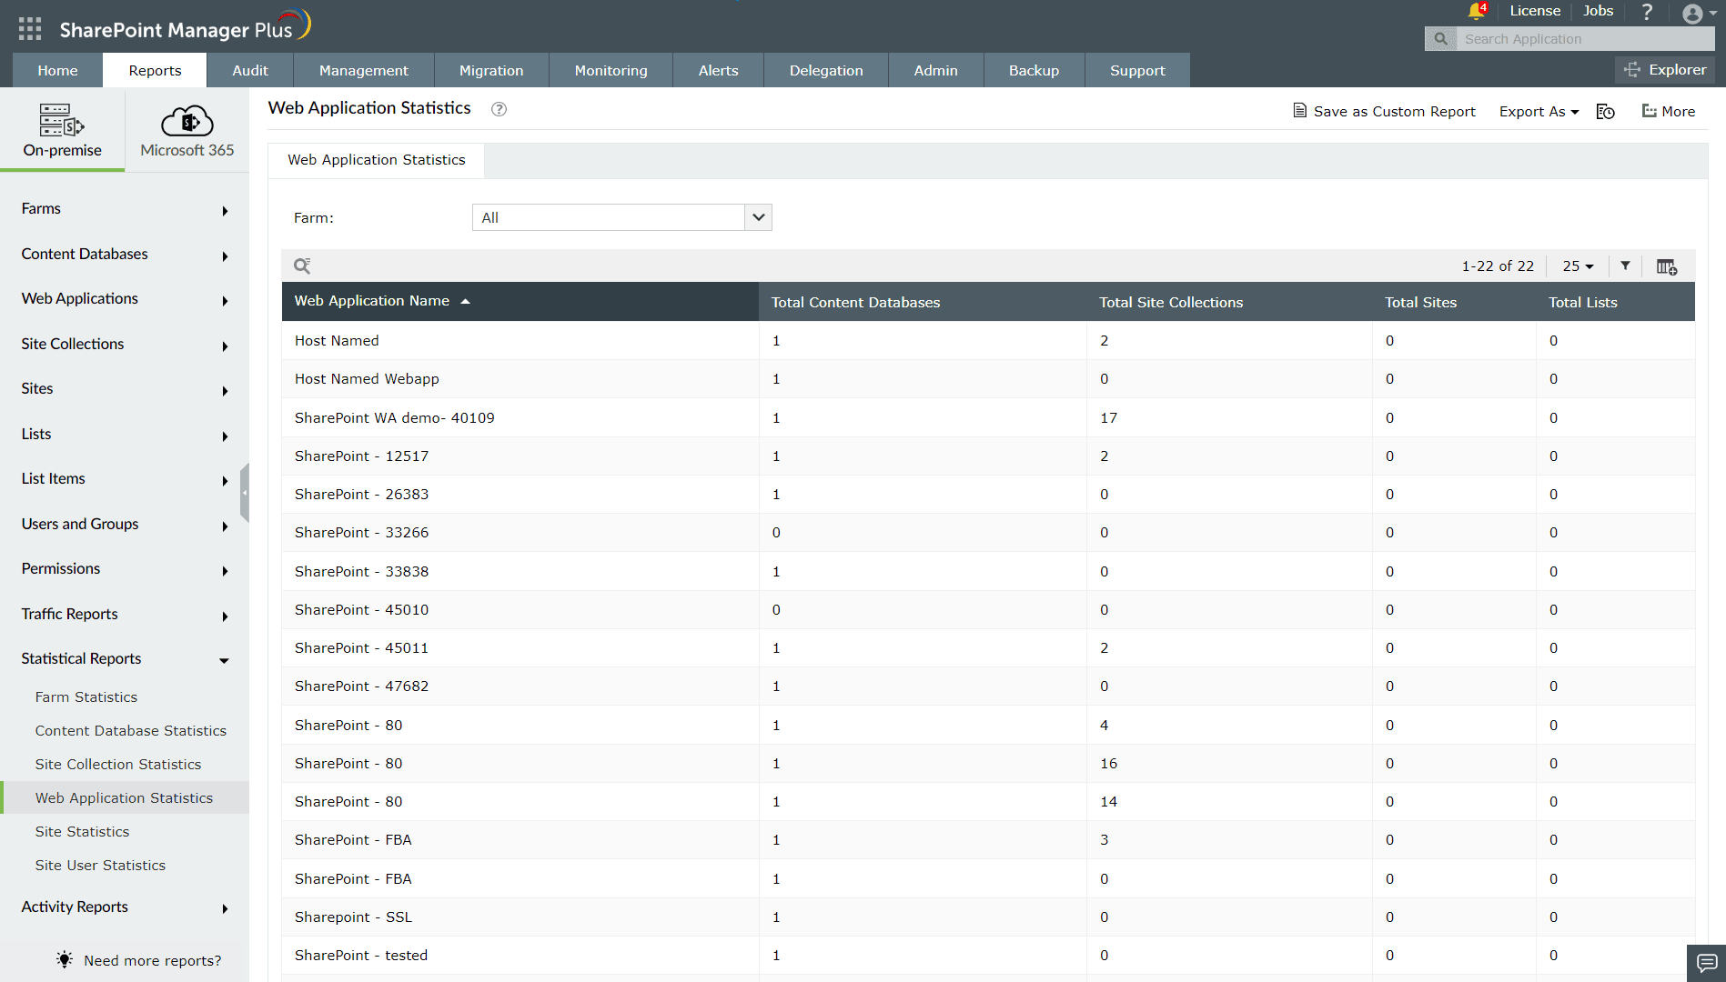Click the table search magnifier icon
This screenshot has height=982, width=1726.
point(302,266)
